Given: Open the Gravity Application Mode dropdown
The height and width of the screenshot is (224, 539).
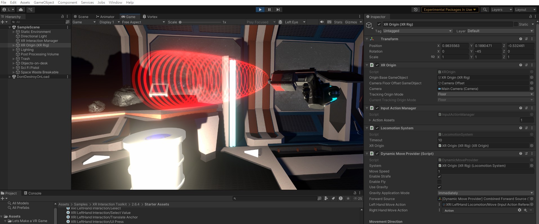Looking at the screenshot, I should (486, 193).
